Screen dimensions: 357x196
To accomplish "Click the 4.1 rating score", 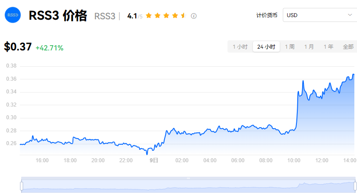I will tap(132, 16).
